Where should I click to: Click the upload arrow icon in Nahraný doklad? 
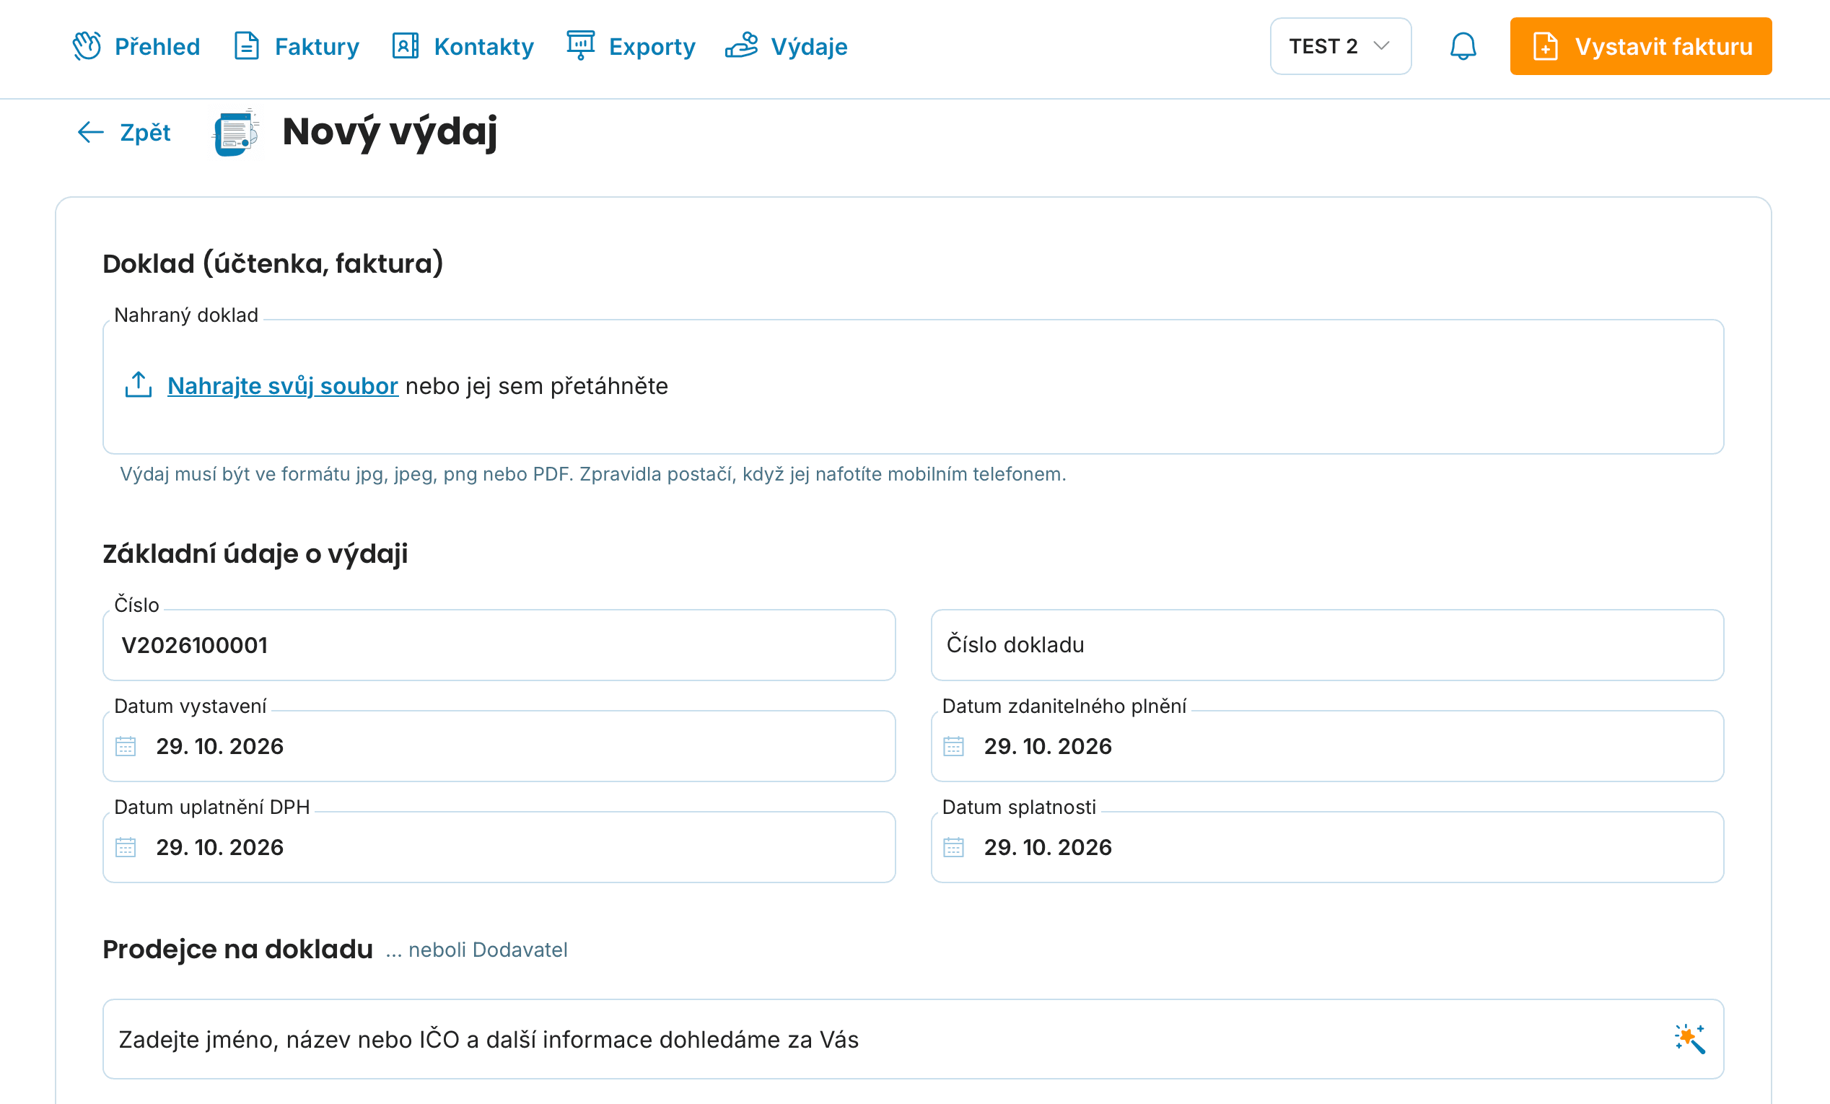pos(138,385)
